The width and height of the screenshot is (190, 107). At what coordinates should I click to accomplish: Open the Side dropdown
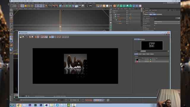[167, 23]
